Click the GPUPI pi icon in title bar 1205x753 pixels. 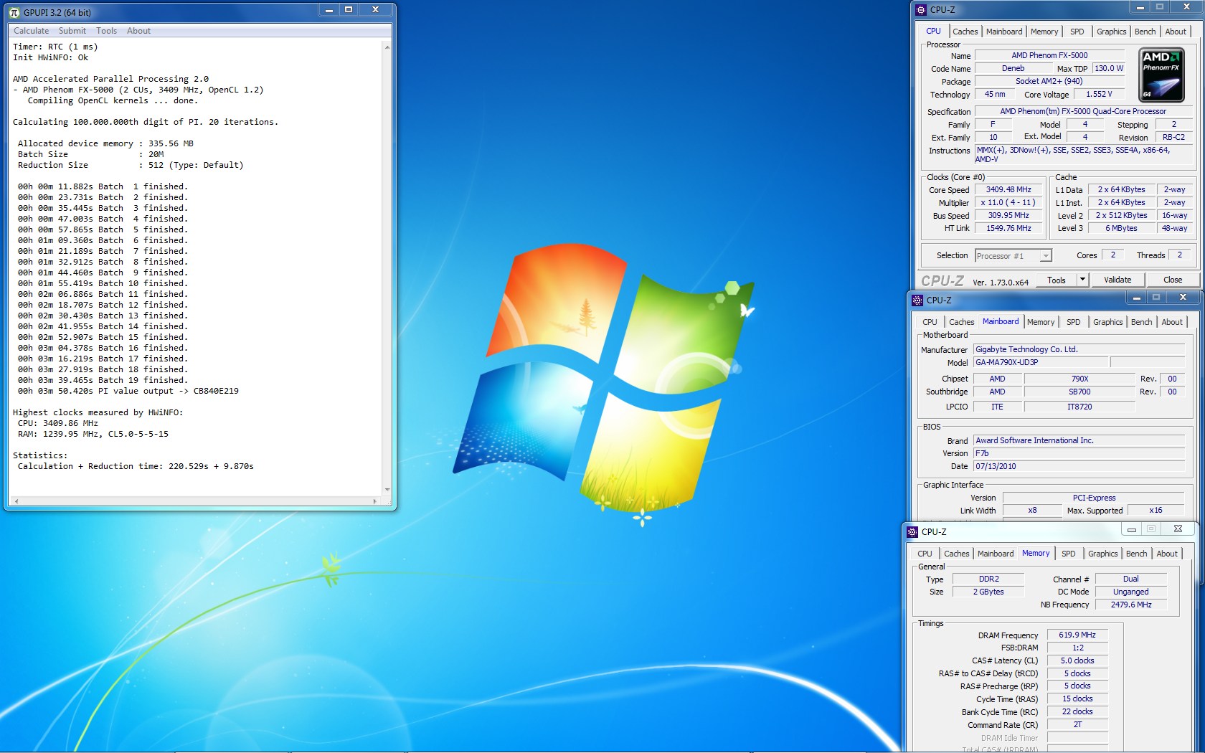coord(14,12)
